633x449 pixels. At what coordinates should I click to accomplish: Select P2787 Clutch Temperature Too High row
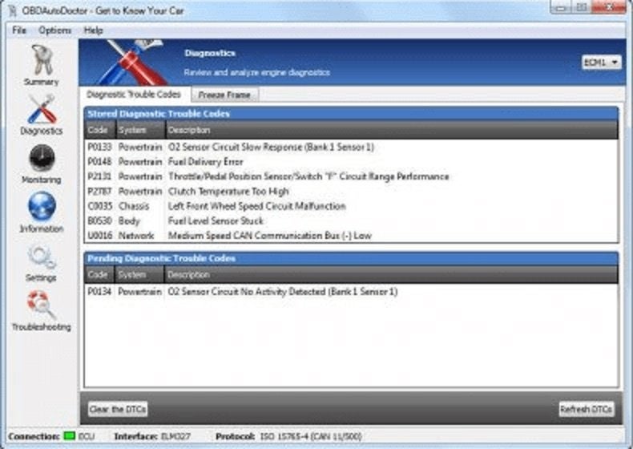(351, 192)
